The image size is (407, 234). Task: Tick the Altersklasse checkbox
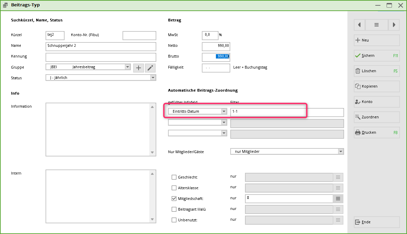click(x=174, y=188)
